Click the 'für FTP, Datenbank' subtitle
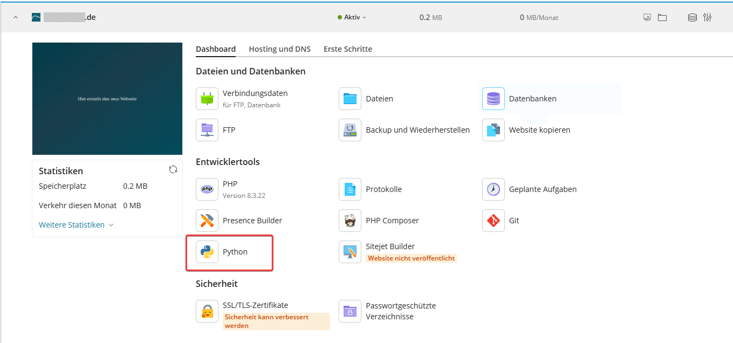This screenshot has height=343, width=733. pyautogui.click(x=251, y=105)
